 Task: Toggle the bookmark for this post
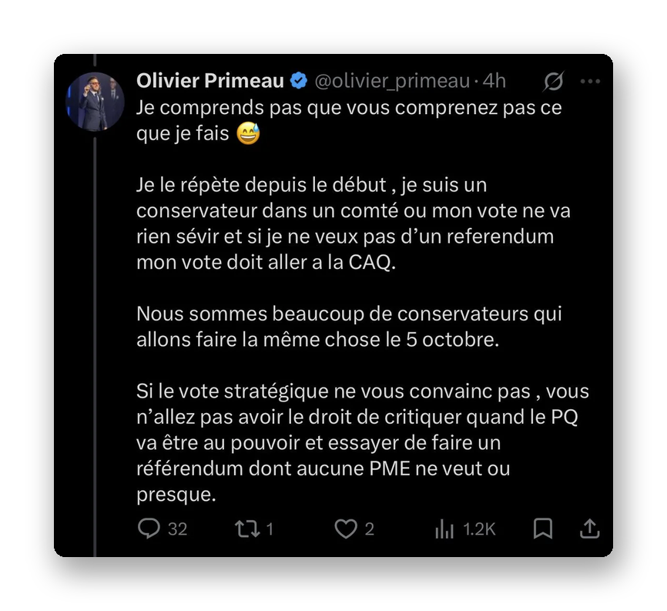543,529
